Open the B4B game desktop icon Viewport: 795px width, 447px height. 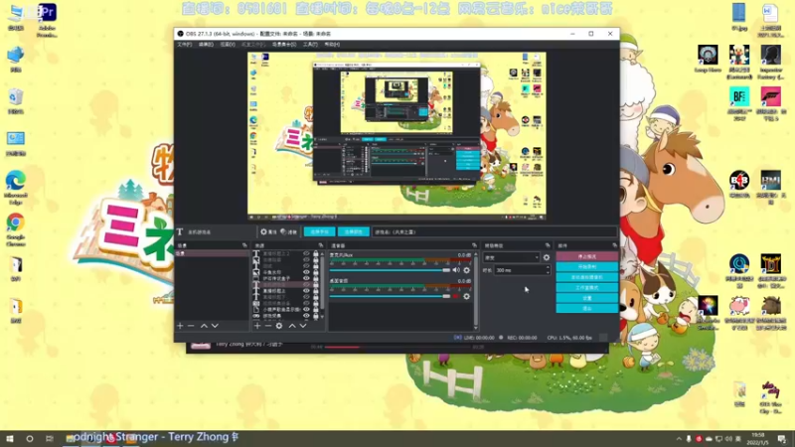click(x=739, y=184)
